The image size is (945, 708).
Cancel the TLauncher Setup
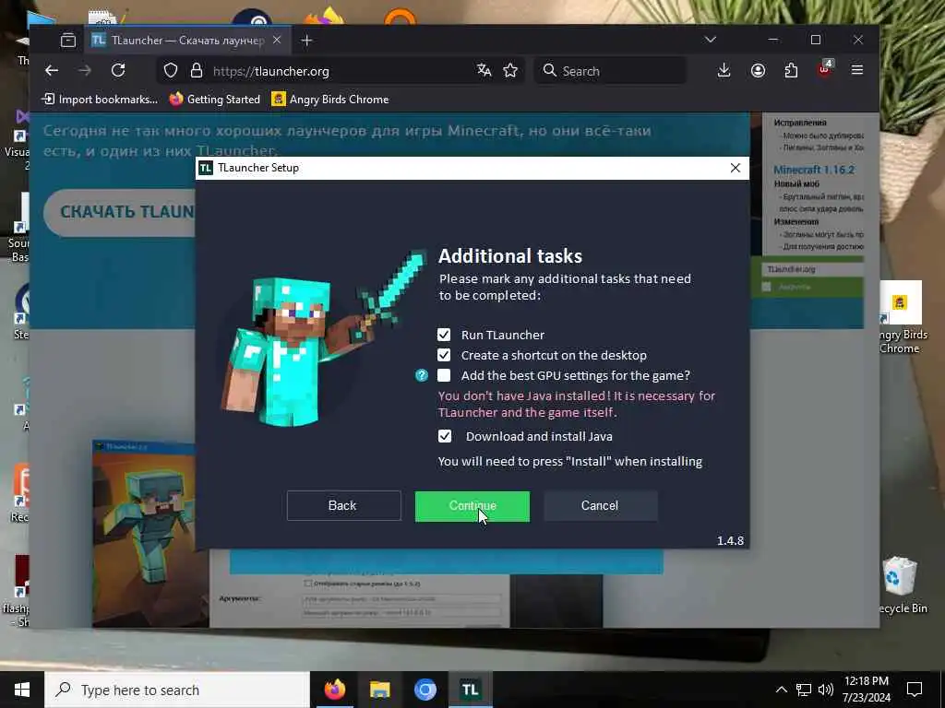point(600,506)
